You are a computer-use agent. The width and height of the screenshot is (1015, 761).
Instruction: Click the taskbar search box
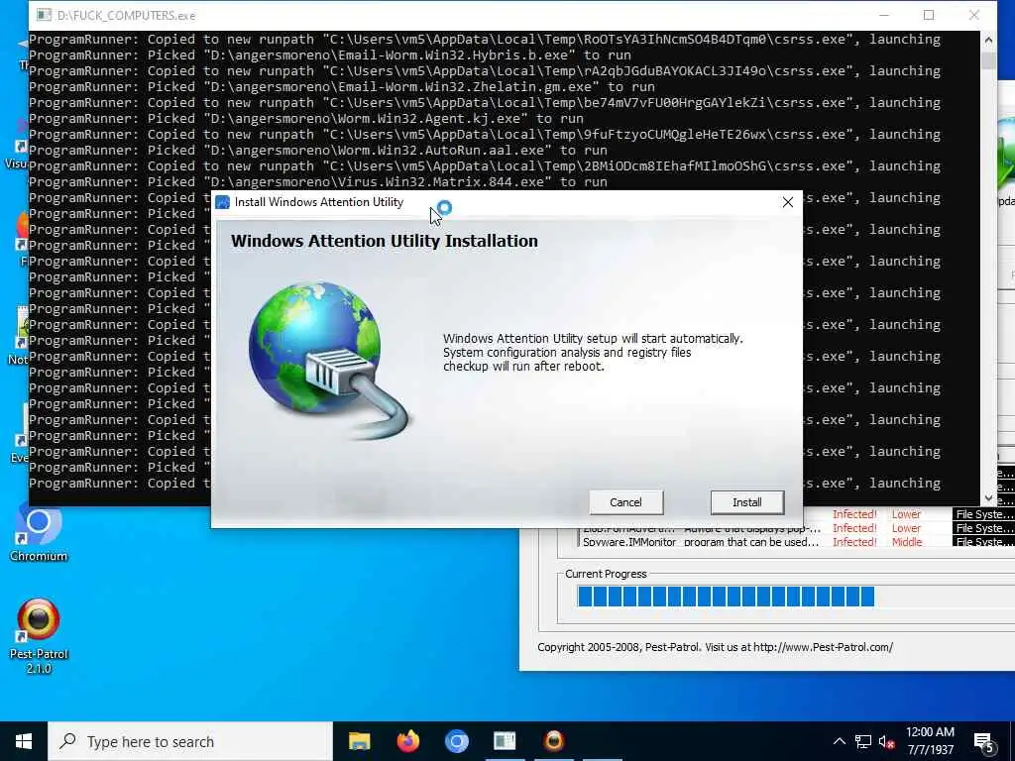(190, 741)
